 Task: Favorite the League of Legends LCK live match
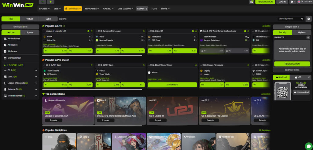pos(92,31)
